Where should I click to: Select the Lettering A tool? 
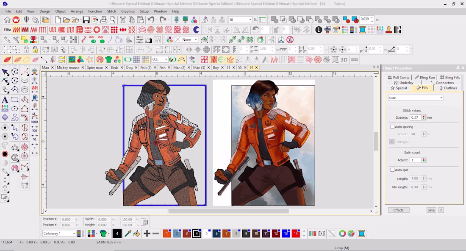5,100
